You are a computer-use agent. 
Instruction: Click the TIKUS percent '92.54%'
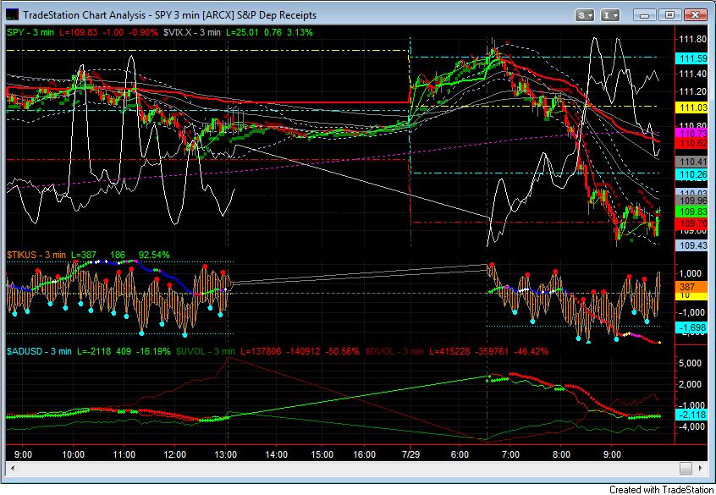click(x=154, y=255)
